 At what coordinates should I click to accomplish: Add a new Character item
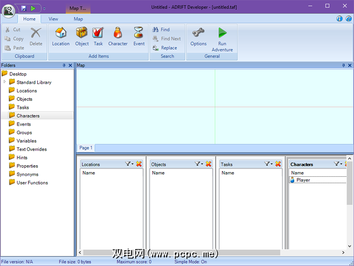118,36
